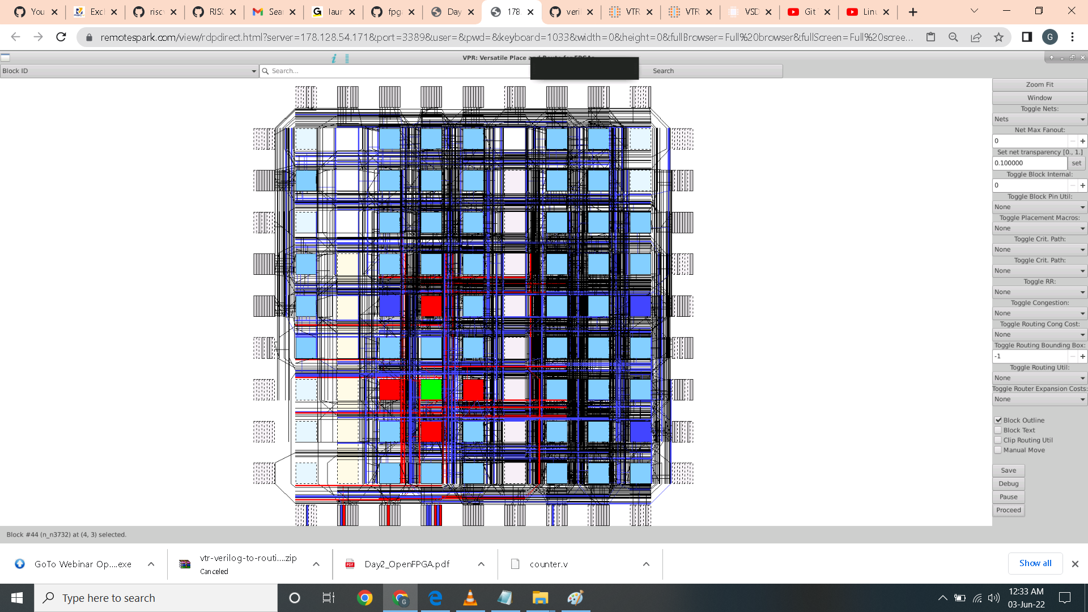Select the green block in FPGA grid

pyautogui.click(x=431, y=389)
